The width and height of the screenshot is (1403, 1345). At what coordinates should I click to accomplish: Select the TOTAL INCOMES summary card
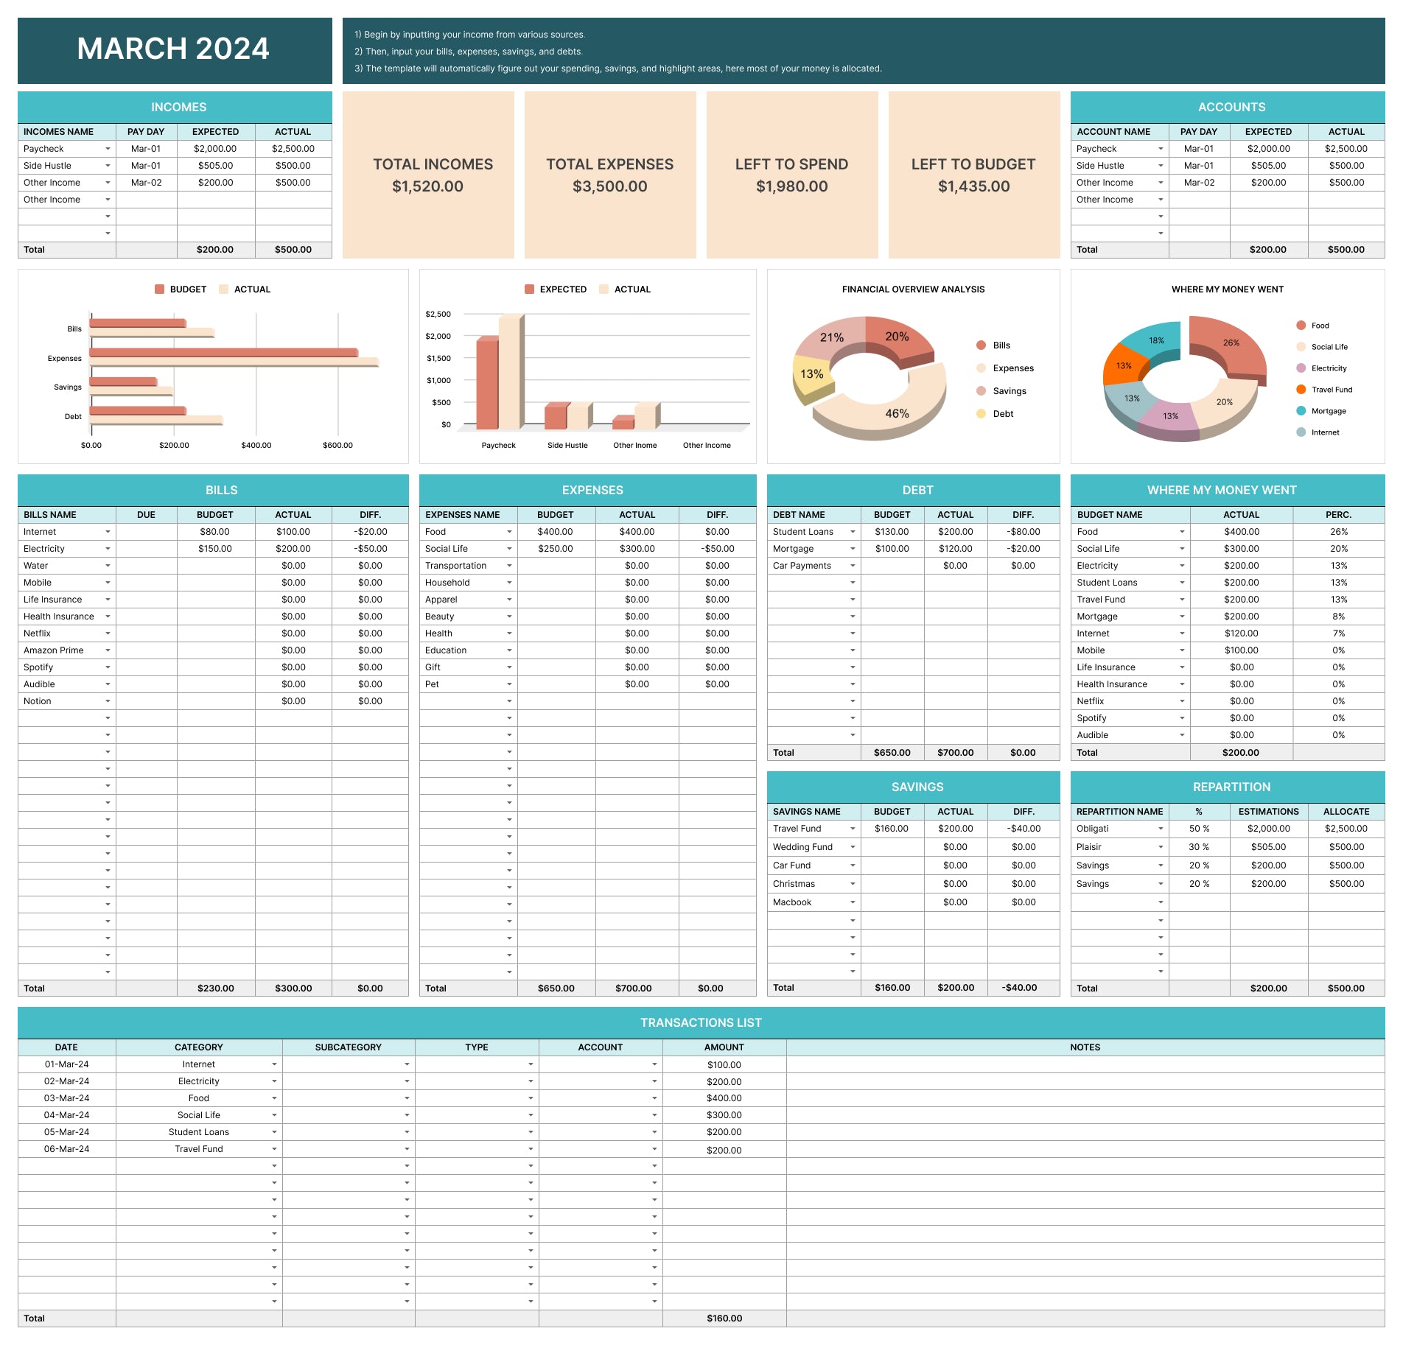coord(428,175)
